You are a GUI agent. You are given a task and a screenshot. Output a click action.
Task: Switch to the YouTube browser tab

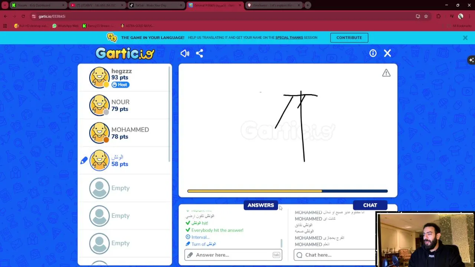pyautogui.click(x=97, y=5)
